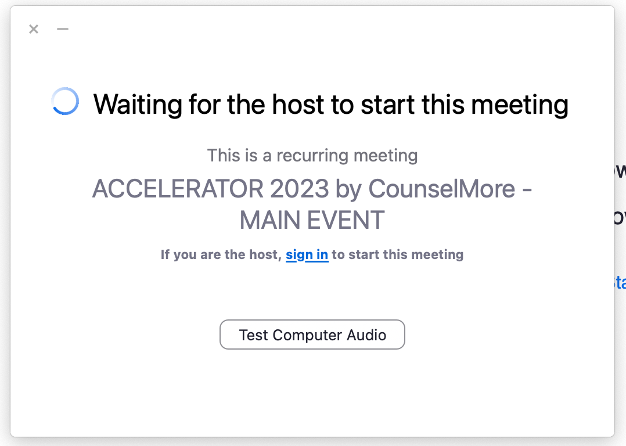Click the word 'Audio' on the test button
626x446 pixels.
[x=366, y=335]
